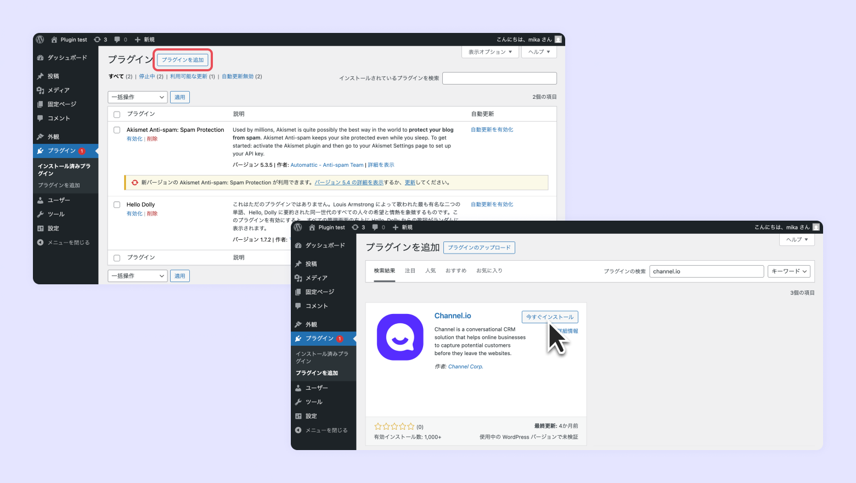Toggle select-all checkbox in plugin table header
856x483 pixels.
[117, 115]
